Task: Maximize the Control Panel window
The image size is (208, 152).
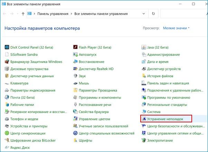Action: point(193,4)
